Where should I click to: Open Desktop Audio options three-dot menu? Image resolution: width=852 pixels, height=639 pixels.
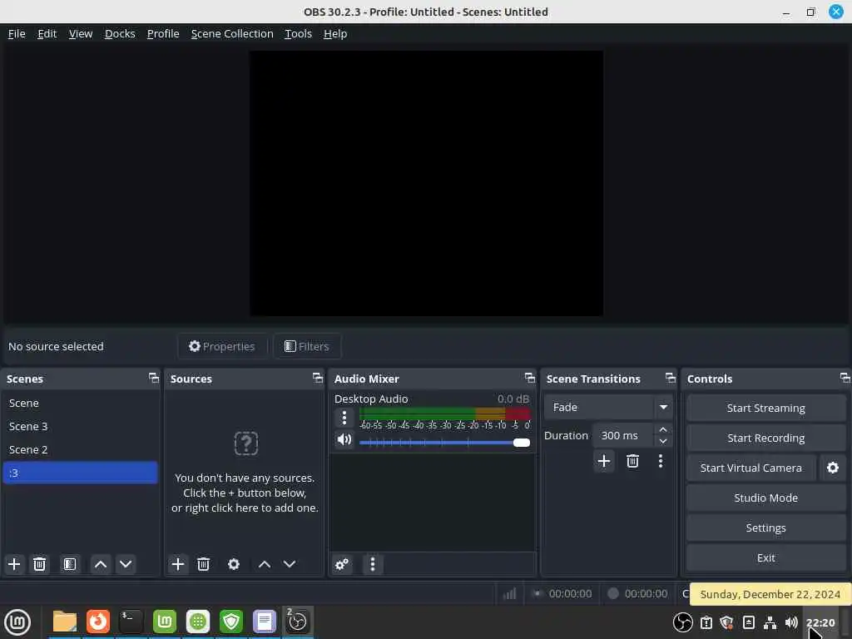tap(344, 418)
